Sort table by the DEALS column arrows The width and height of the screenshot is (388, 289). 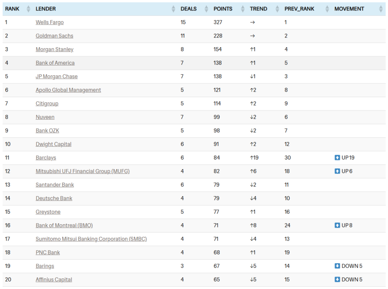pos(207,9)
